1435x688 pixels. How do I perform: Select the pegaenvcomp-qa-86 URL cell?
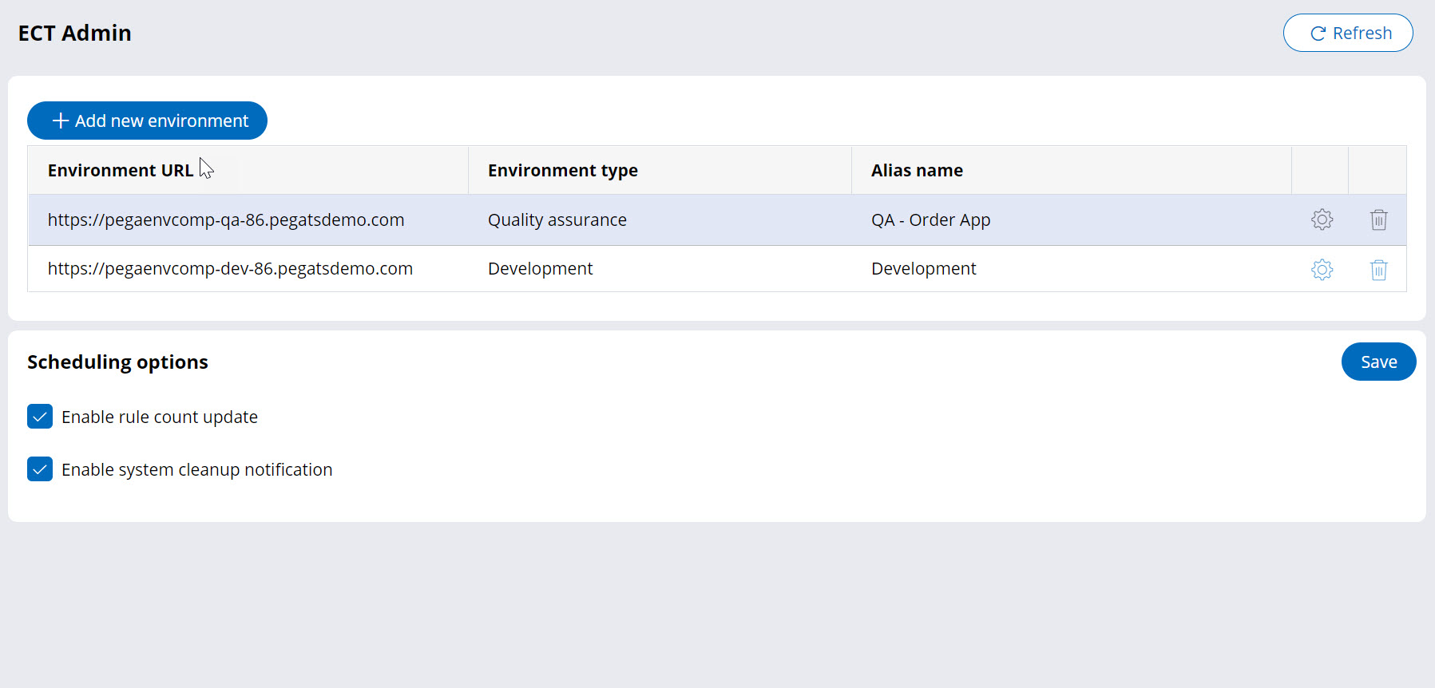[226, 220]
